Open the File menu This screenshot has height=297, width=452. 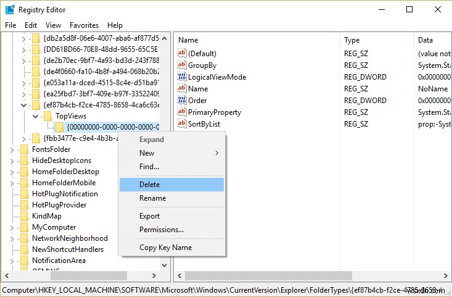10,25
